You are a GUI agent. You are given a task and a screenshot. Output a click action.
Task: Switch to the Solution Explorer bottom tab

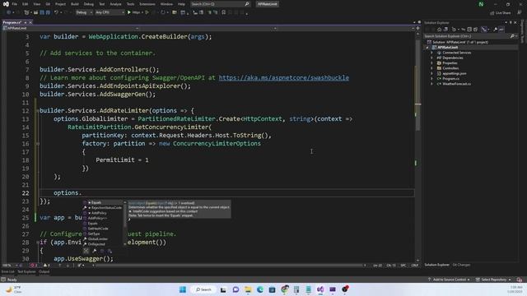[x=436, y=265]
